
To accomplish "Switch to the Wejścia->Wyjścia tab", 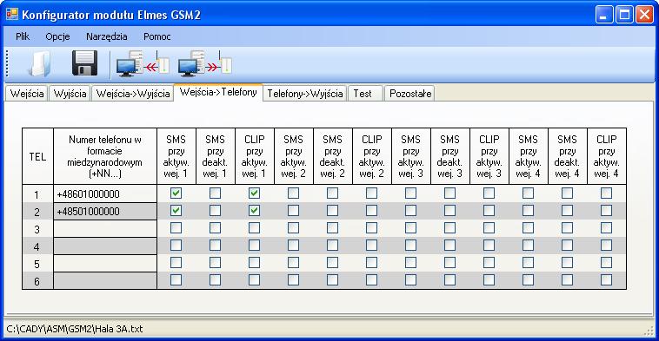I will tap(133, 94).
